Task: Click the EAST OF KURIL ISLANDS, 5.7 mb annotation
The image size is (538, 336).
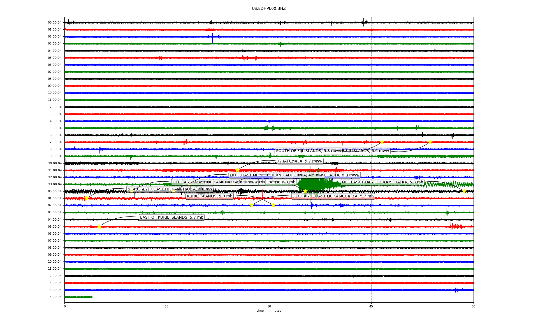Action: (x=171, y=218)
